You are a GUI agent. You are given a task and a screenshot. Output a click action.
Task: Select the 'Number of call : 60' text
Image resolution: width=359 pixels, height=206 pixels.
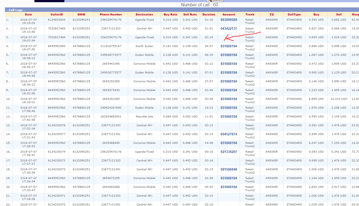point(200,5)
